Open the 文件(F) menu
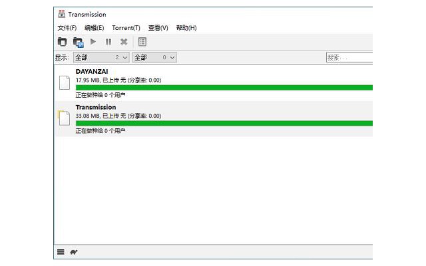Image resolution: width=426 pixels, height=266 pixels. click(x=67, y=28)
